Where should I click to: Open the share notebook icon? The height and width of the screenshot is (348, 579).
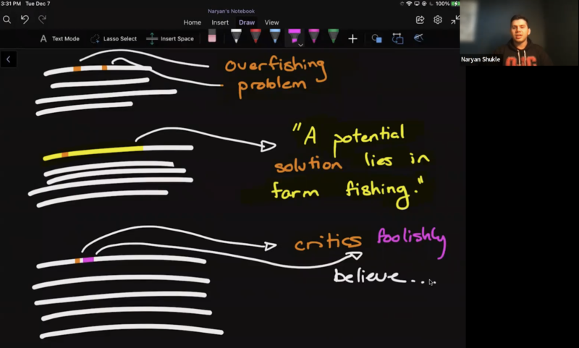click(420, 20)
